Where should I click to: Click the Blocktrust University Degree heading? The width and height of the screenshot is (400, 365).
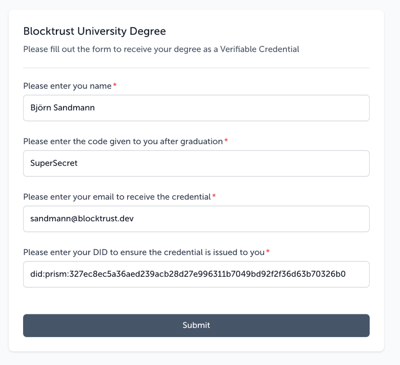pyautogui.click(x=94, y=31)
